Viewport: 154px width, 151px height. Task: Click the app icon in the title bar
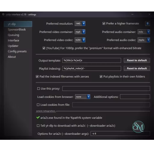click(x=3, y=14)
